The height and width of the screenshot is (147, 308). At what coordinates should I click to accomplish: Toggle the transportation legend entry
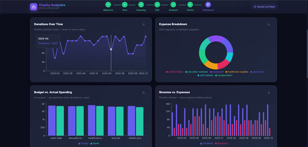tap(224, 75)
